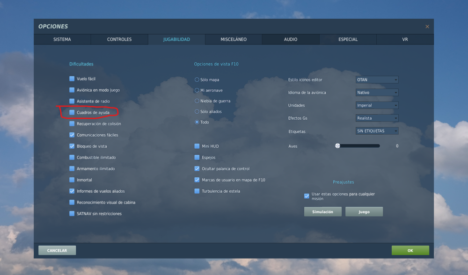Open the Unidades dropdown showing Imperial

377,105
